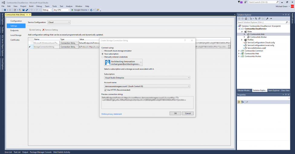Image resolution: width=295 pixels, height=154 pixels.
Task: Open the Debug configuration dropdown
Action: click(x=47, y=10)
